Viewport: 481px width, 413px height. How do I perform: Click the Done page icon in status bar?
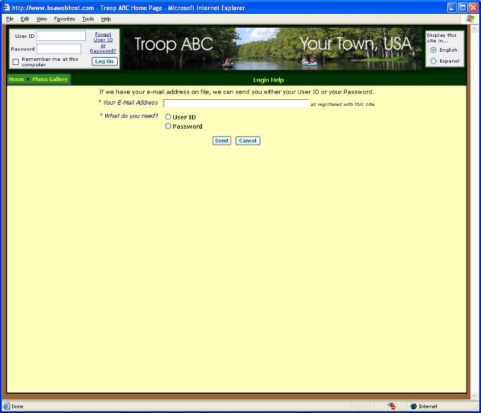pos(7,406)
